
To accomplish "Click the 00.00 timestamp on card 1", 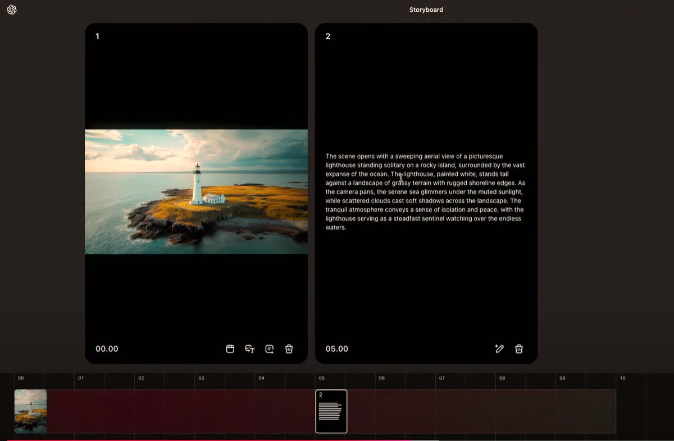I will 107,349.
